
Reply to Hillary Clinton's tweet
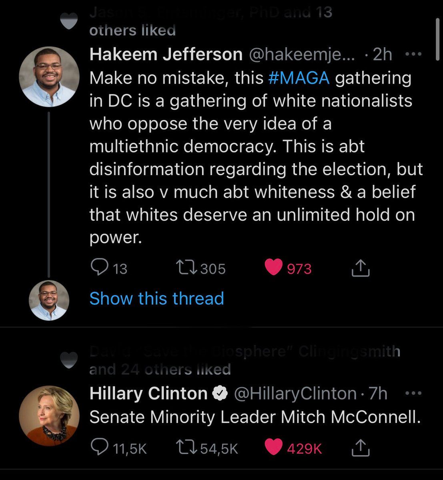[x=98, y=448]
